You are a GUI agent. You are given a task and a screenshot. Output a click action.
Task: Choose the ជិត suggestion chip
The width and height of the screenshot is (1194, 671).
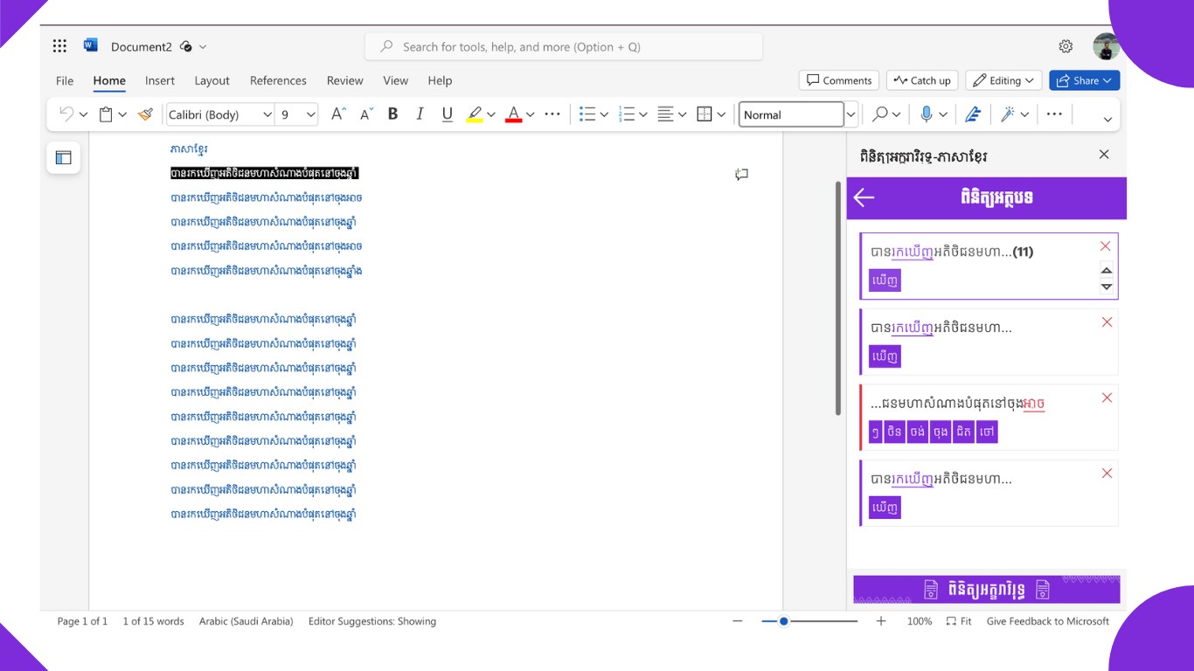pyautogui.click(x=963, y=432)
